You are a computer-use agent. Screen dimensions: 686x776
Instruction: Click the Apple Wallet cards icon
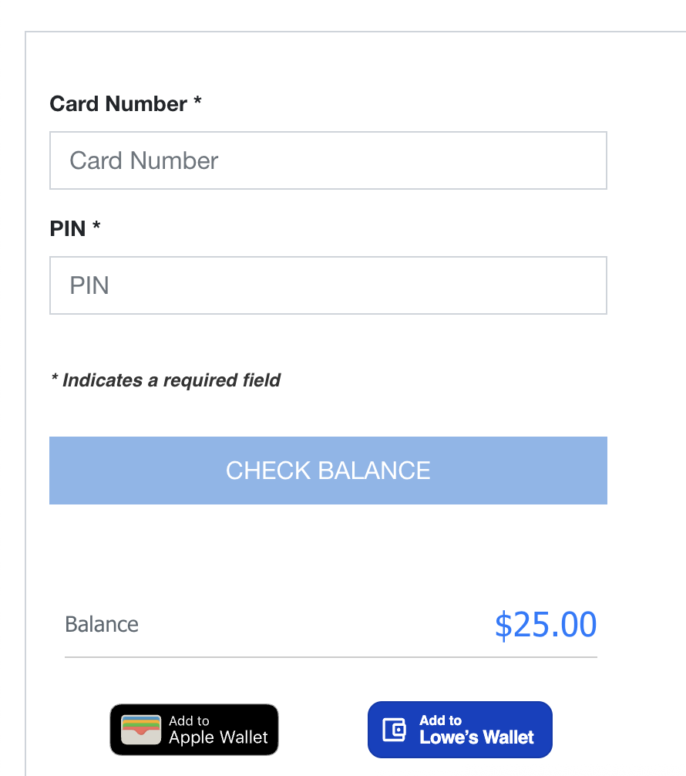tap(141, 730)
